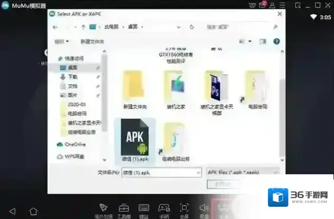Screen dimensions: 334x219
Task: Select 电脑合同 in the navigation sidebar
Action: click(77, 114)
